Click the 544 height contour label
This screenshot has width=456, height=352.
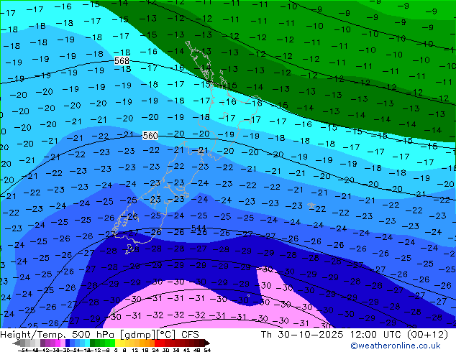[x=199, y=228]
